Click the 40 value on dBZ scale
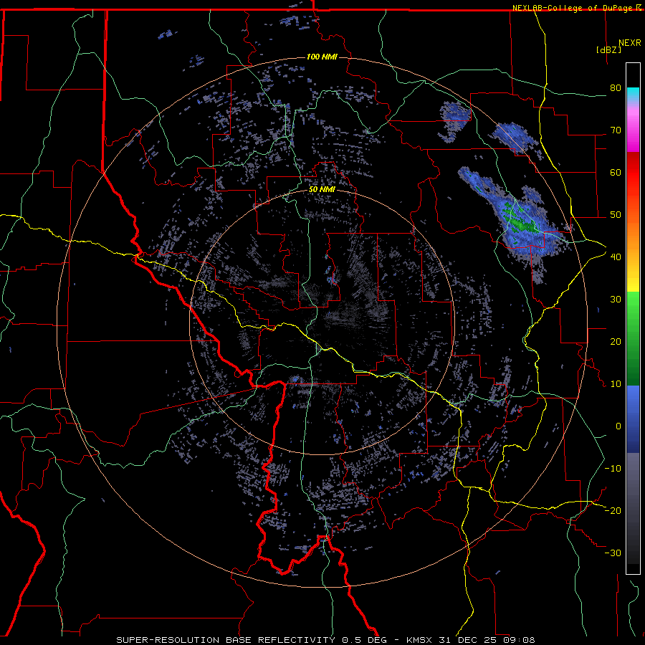Viewport: 645px width, 645px height. pyautogui.click(x=616, y=257)
